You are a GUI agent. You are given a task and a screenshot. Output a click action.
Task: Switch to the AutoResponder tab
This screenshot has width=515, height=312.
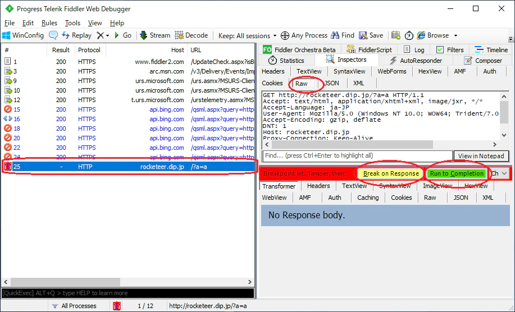tap(416, 61)
